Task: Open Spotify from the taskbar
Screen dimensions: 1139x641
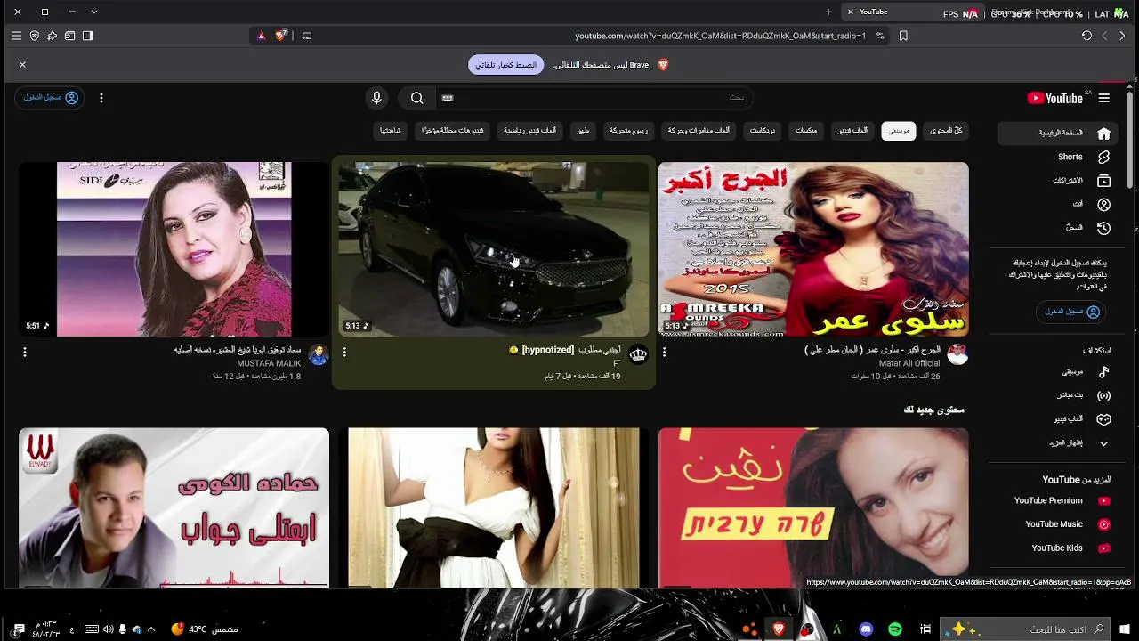Action: (x=895, y=629)
